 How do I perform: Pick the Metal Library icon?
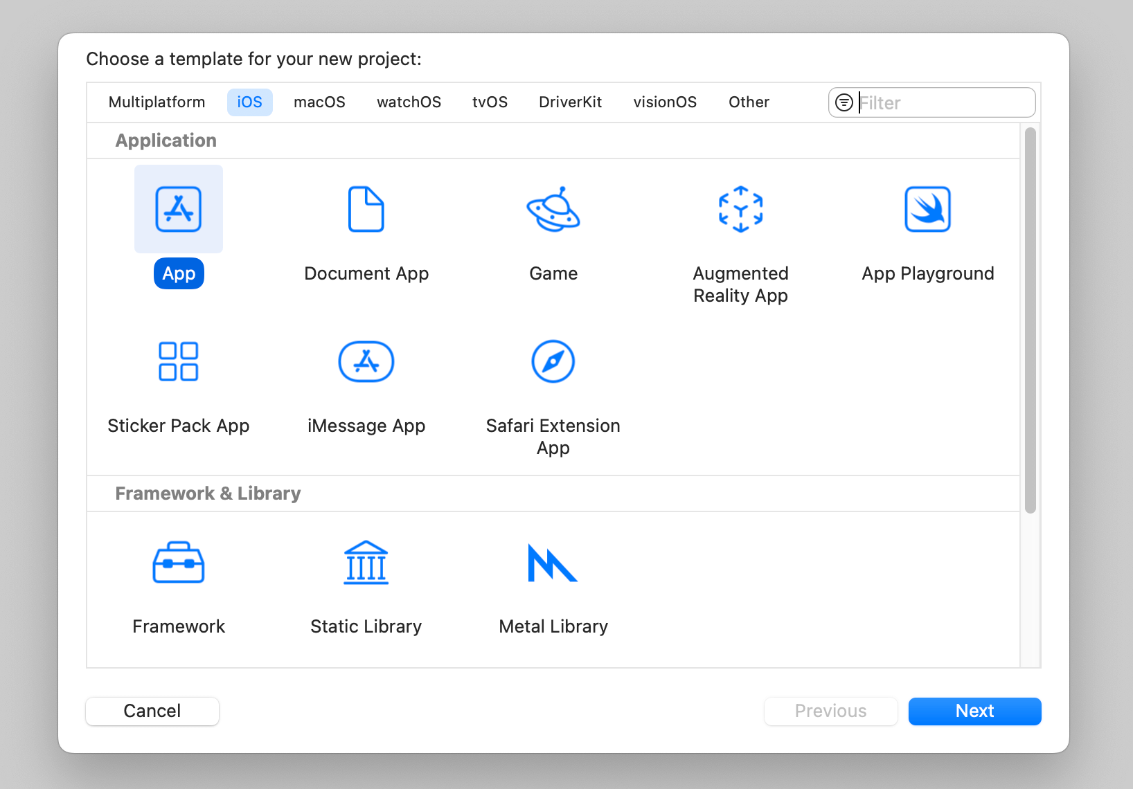pos(553,562)
